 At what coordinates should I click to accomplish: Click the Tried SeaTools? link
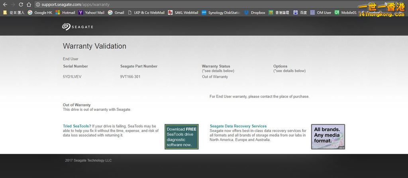tap(77, 126)
